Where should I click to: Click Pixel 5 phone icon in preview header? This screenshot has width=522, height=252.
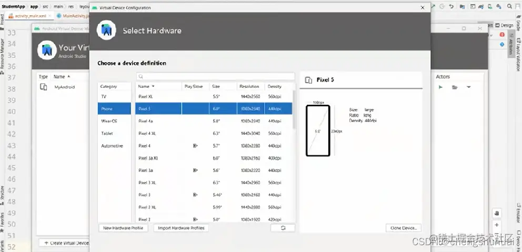point(308,80)
